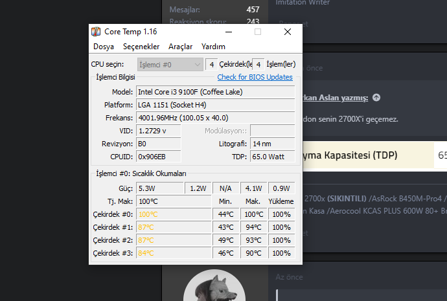
Task: Click the Çekirdek core count box showing 4
Action: tap(212, 65)
